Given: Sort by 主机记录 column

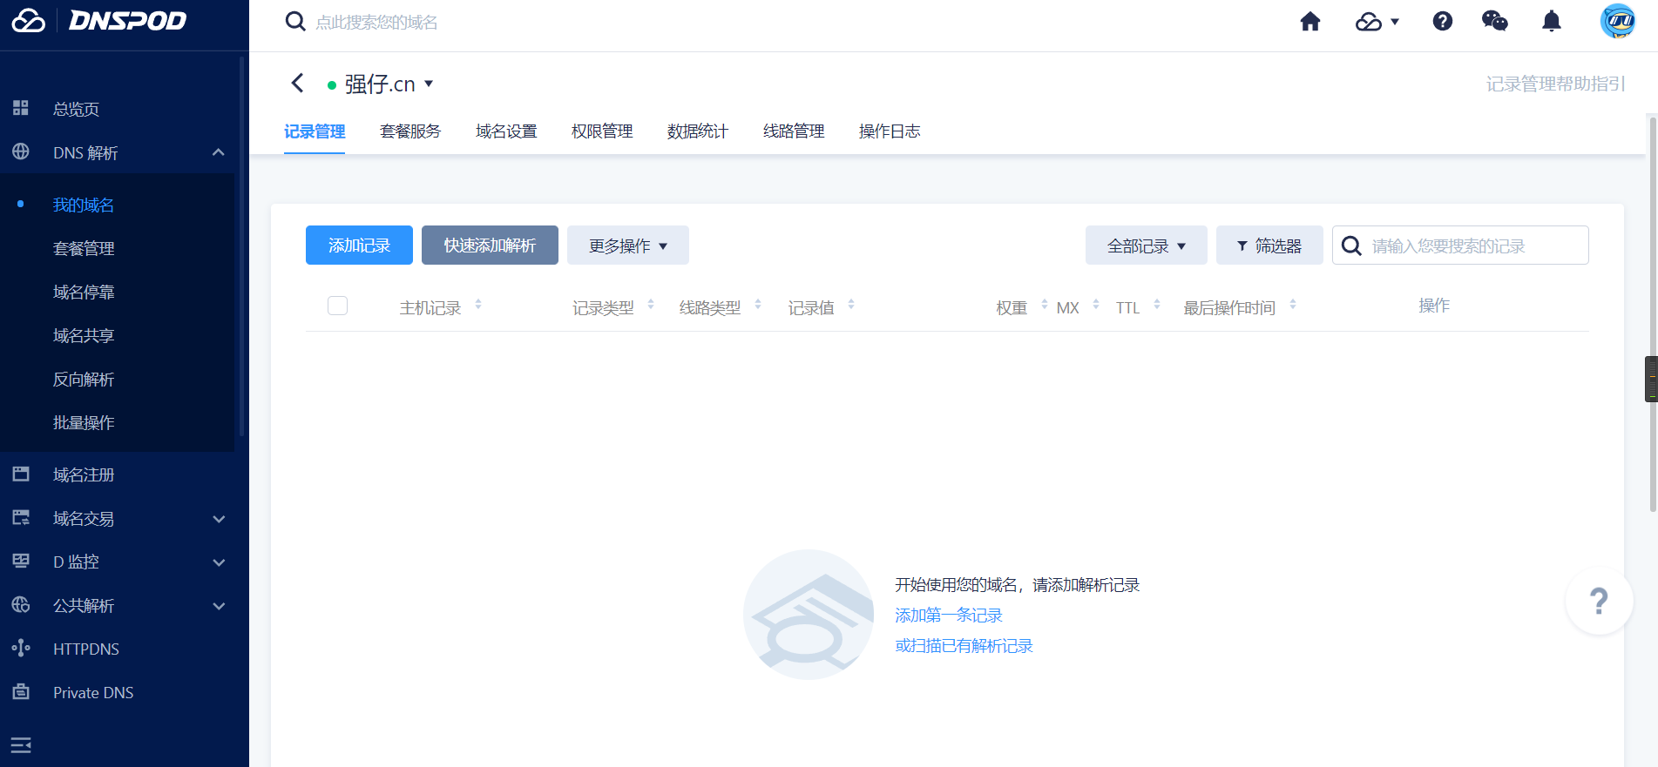Looking at the screenshot, I should click(x=477, y=306).
